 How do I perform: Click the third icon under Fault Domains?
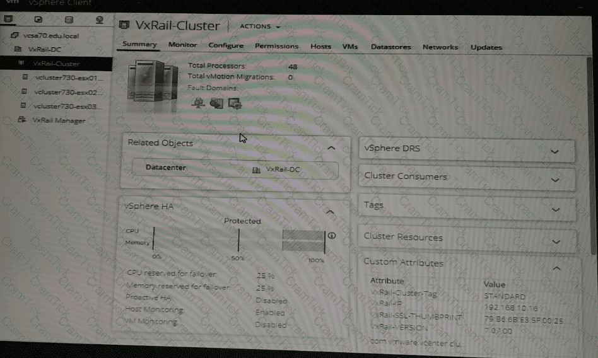(x=235, y=103)
